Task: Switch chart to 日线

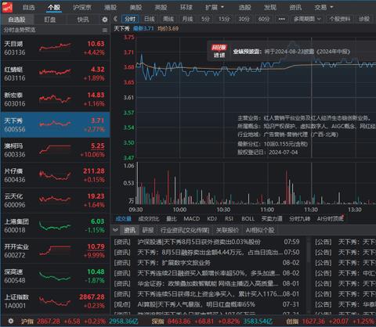Action: tap(150, 20)
